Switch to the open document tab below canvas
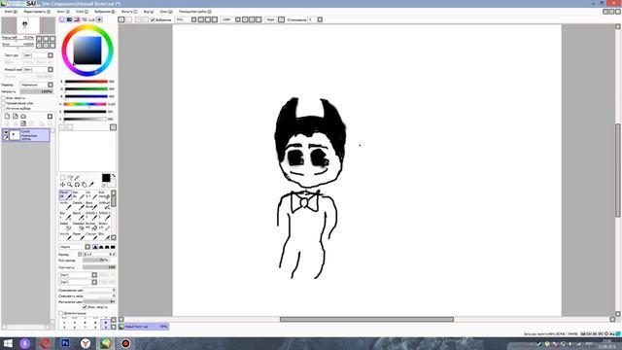 click(144, 327)
